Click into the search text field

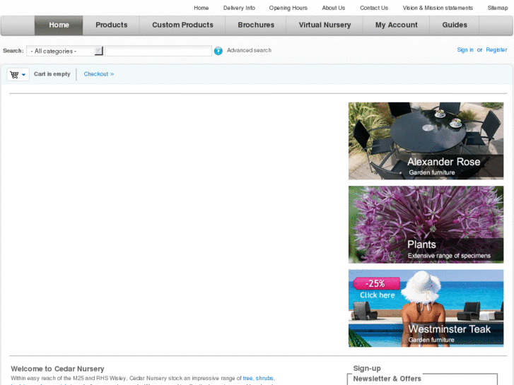[x=158, y=51]
